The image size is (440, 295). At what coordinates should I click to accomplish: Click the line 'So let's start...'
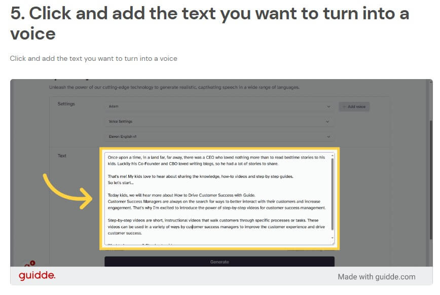pyautogui.click(x=121, y=182)
